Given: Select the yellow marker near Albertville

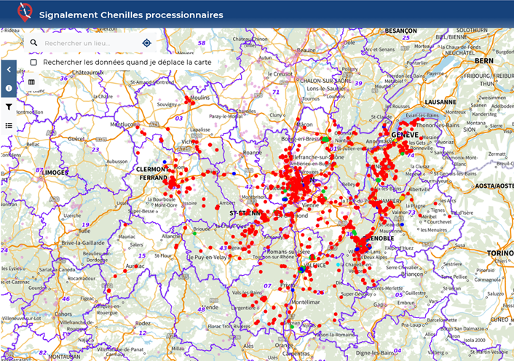Looking at the screenshot, I should tap(402, 198).
